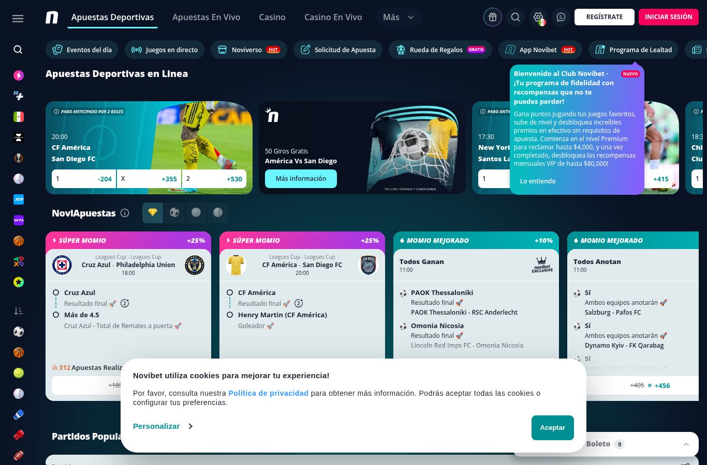Click the INICIAR SESIÓN button
Image resolution: width=707 pixels, height=465 pixels.
click(x=669, y=17)
